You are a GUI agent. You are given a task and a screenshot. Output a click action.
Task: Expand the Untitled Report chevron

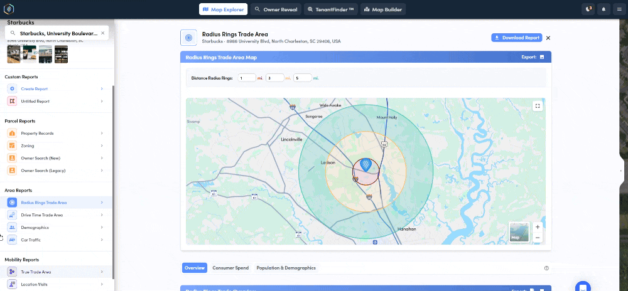[x=102, y=101]
